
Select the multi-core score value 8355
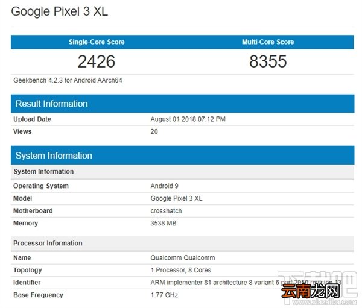tap(268, 61)
